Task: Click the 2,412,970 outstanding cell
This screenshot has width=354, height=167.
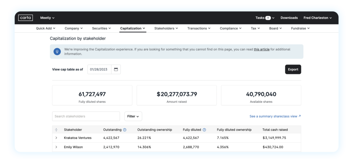Action: coord(111,147)
